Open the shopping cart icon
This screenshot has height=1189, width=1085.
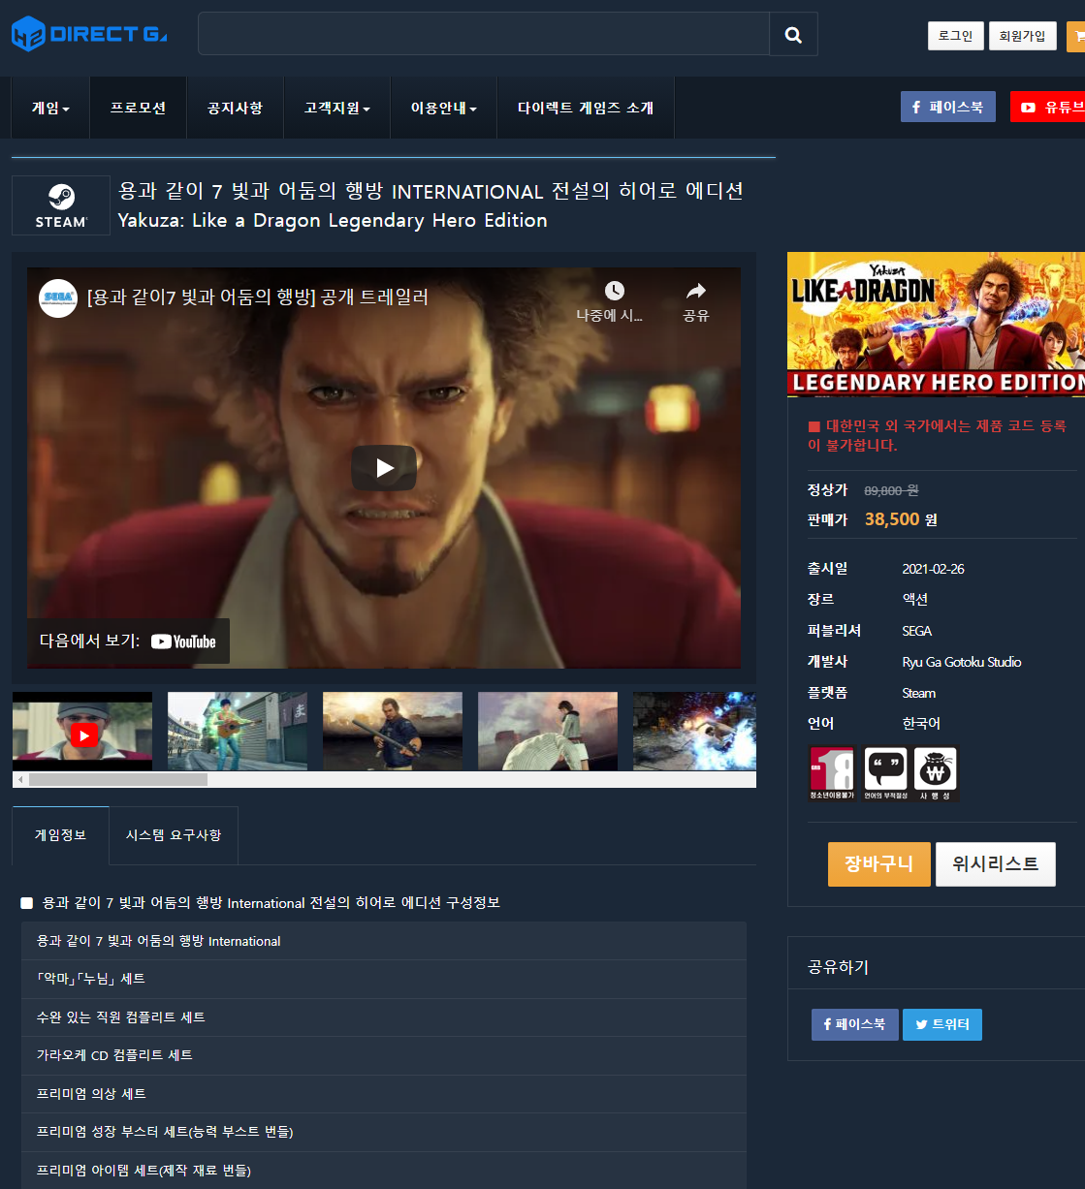tap(1077, 36)
